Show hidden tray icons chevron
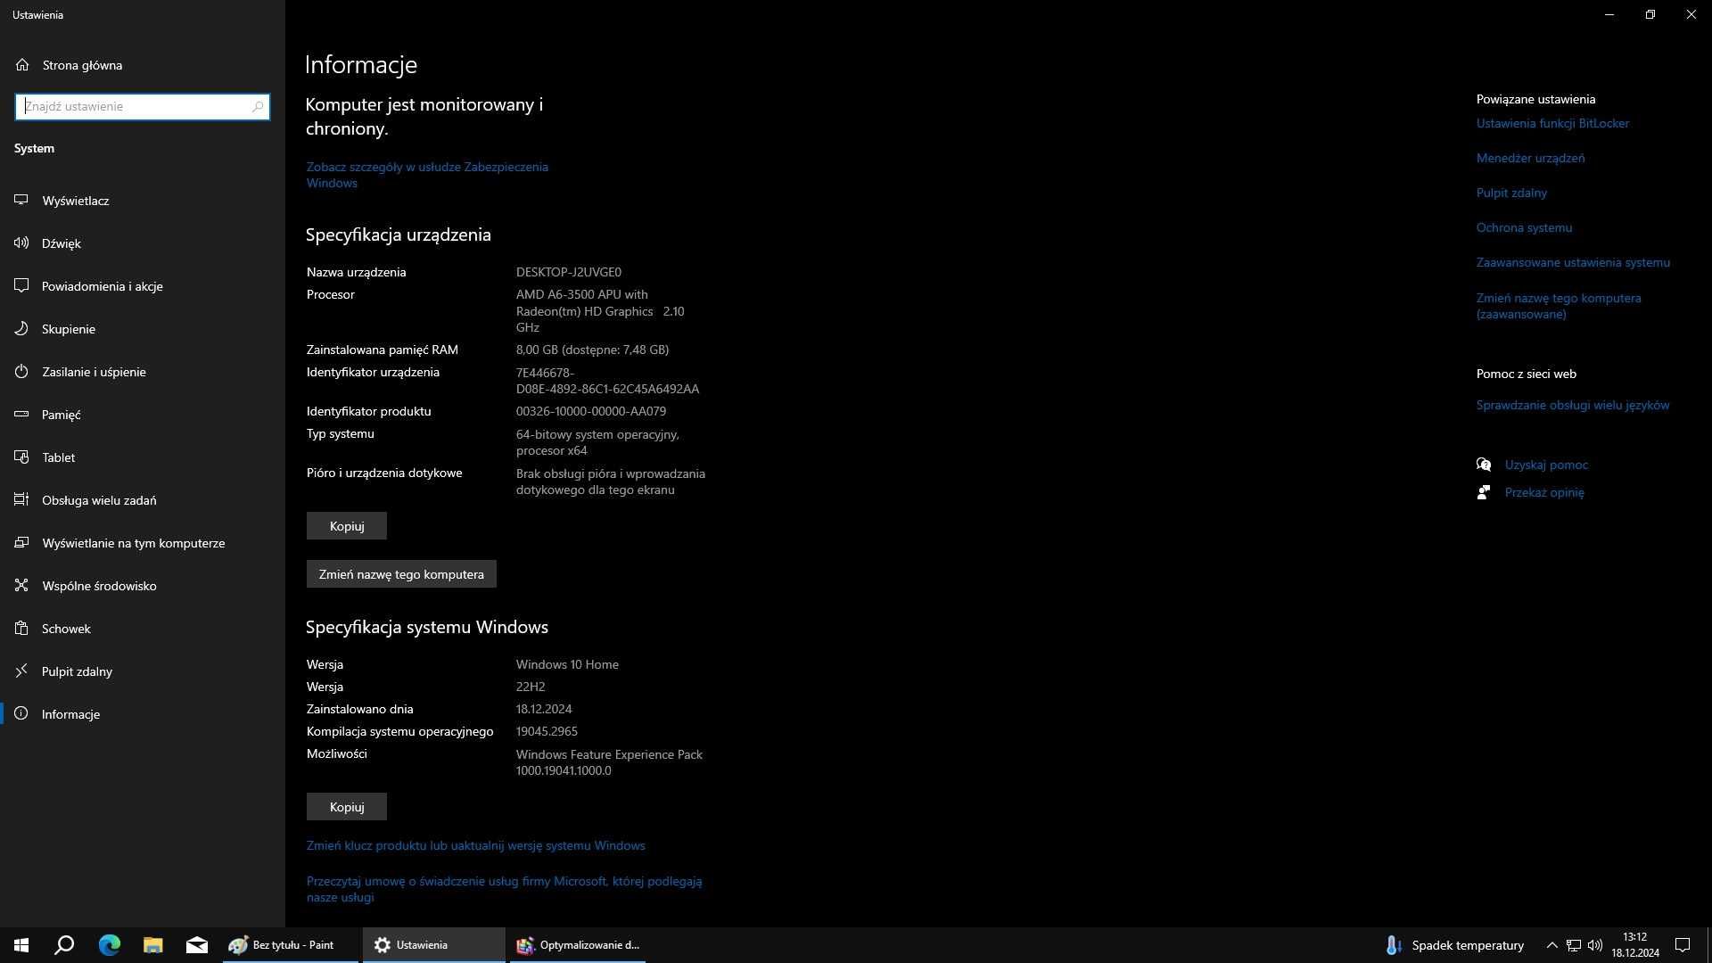 click(x=1551, y=945)
